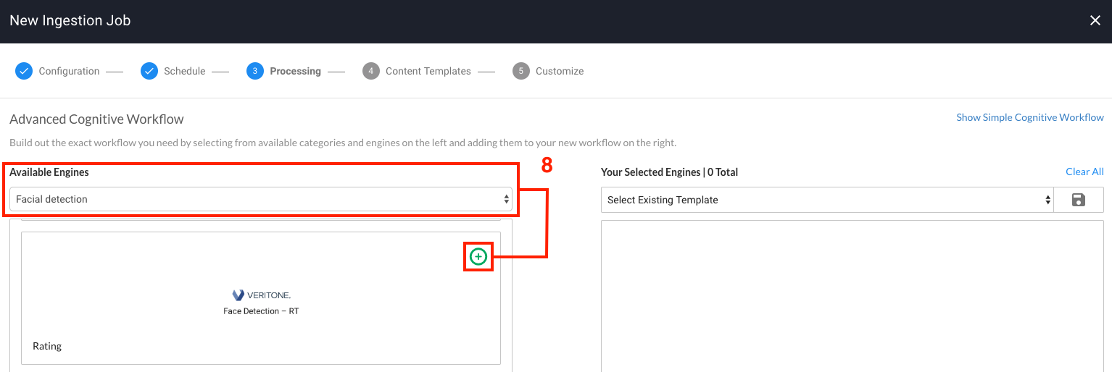Click the step 3 numbered circle
The height and width of the screenshot is (372, 1112).
tap(254, 71)
